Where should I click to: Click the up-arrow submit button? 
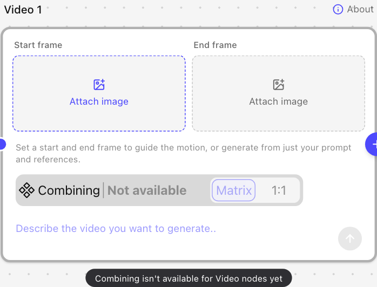(x=349, y=238)
